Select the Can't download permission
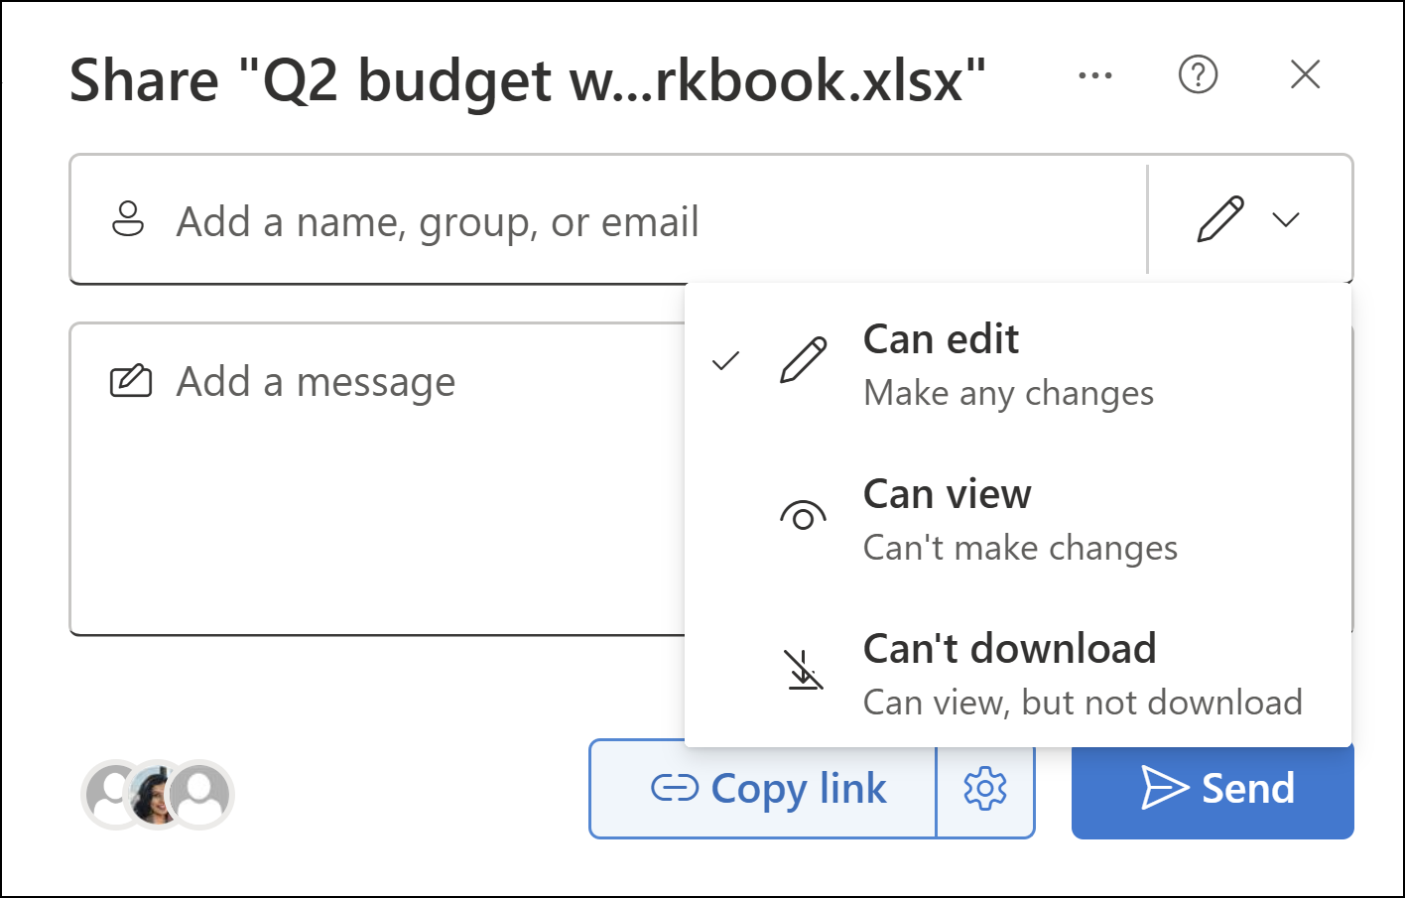The width and height of the screenshot is (1405, 898). [1010, 648]
